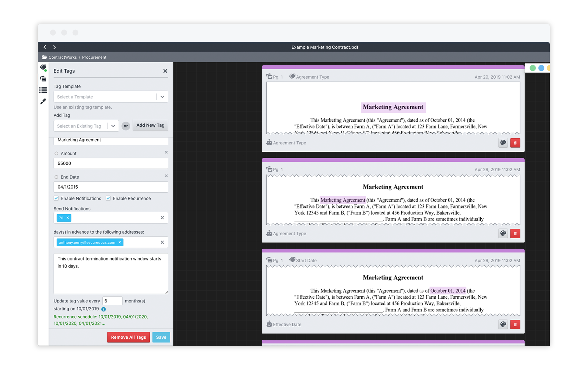Click the End Date input field

pyautogui.click(x=111, y=187)
